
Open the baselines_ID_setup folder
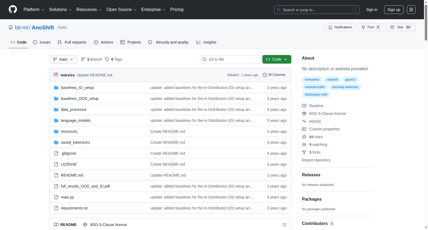(77, 88)
